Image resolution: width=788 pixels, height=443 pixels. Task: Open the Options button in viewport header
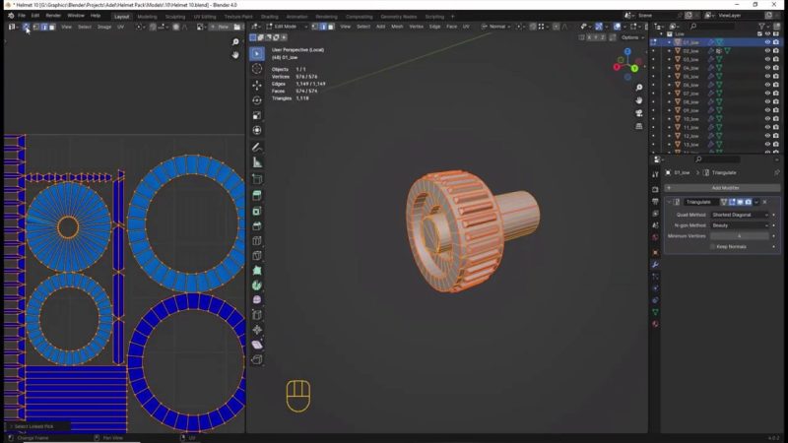631,37
